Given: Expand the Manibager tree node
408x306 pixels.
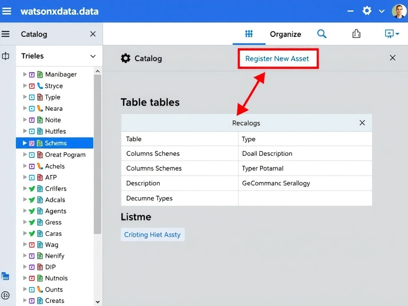Looking at the screenshot, I should tap(25, 74).
